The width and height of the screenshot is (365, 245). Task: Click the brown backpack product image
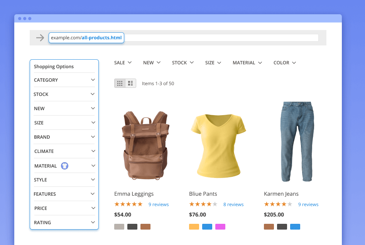(145, 145)
